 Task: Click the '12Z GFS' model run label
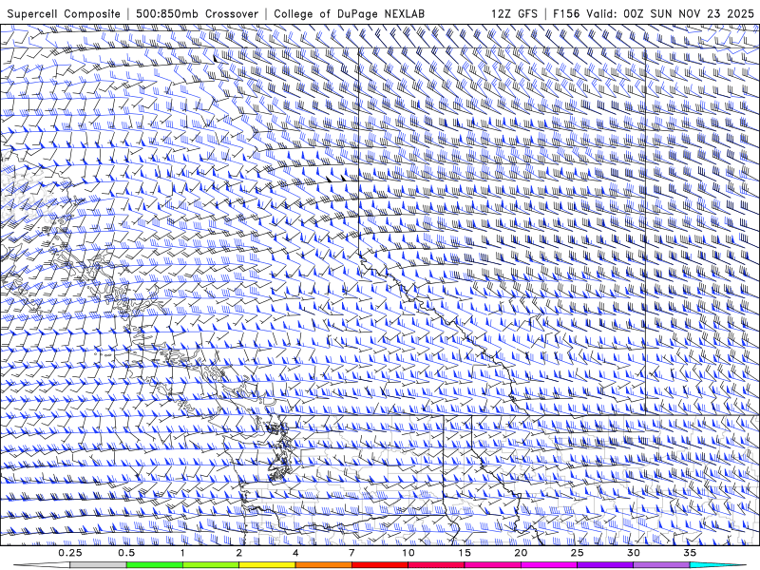click(x=514, y=13)
